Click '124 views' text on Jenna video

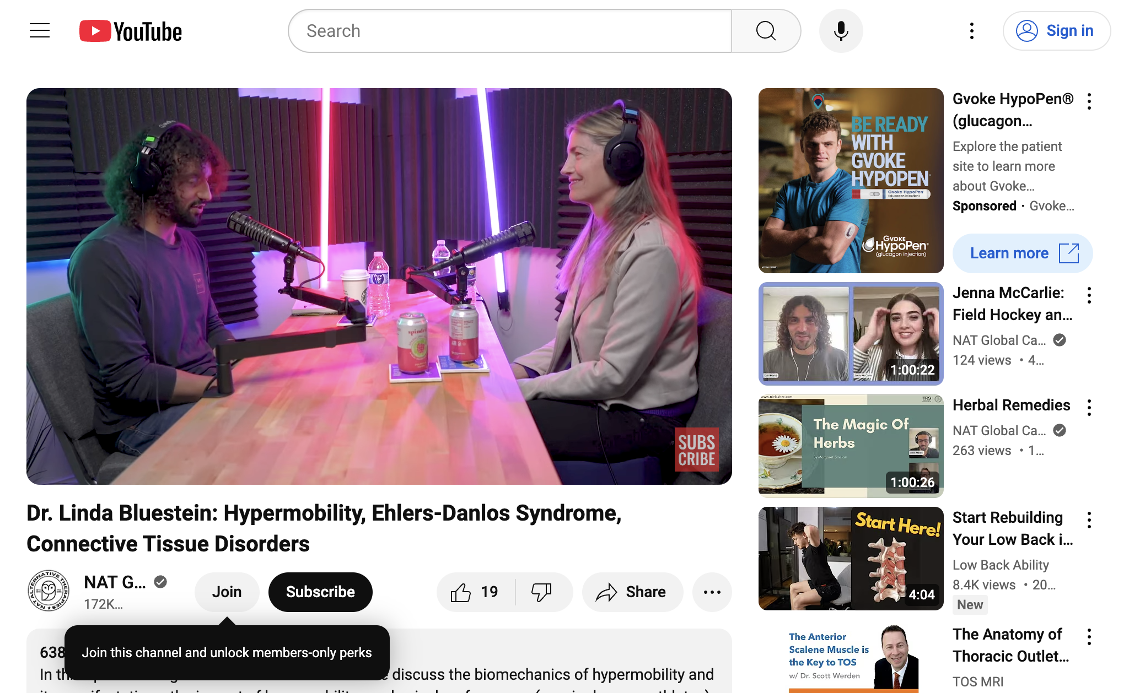tap(982, 360)
